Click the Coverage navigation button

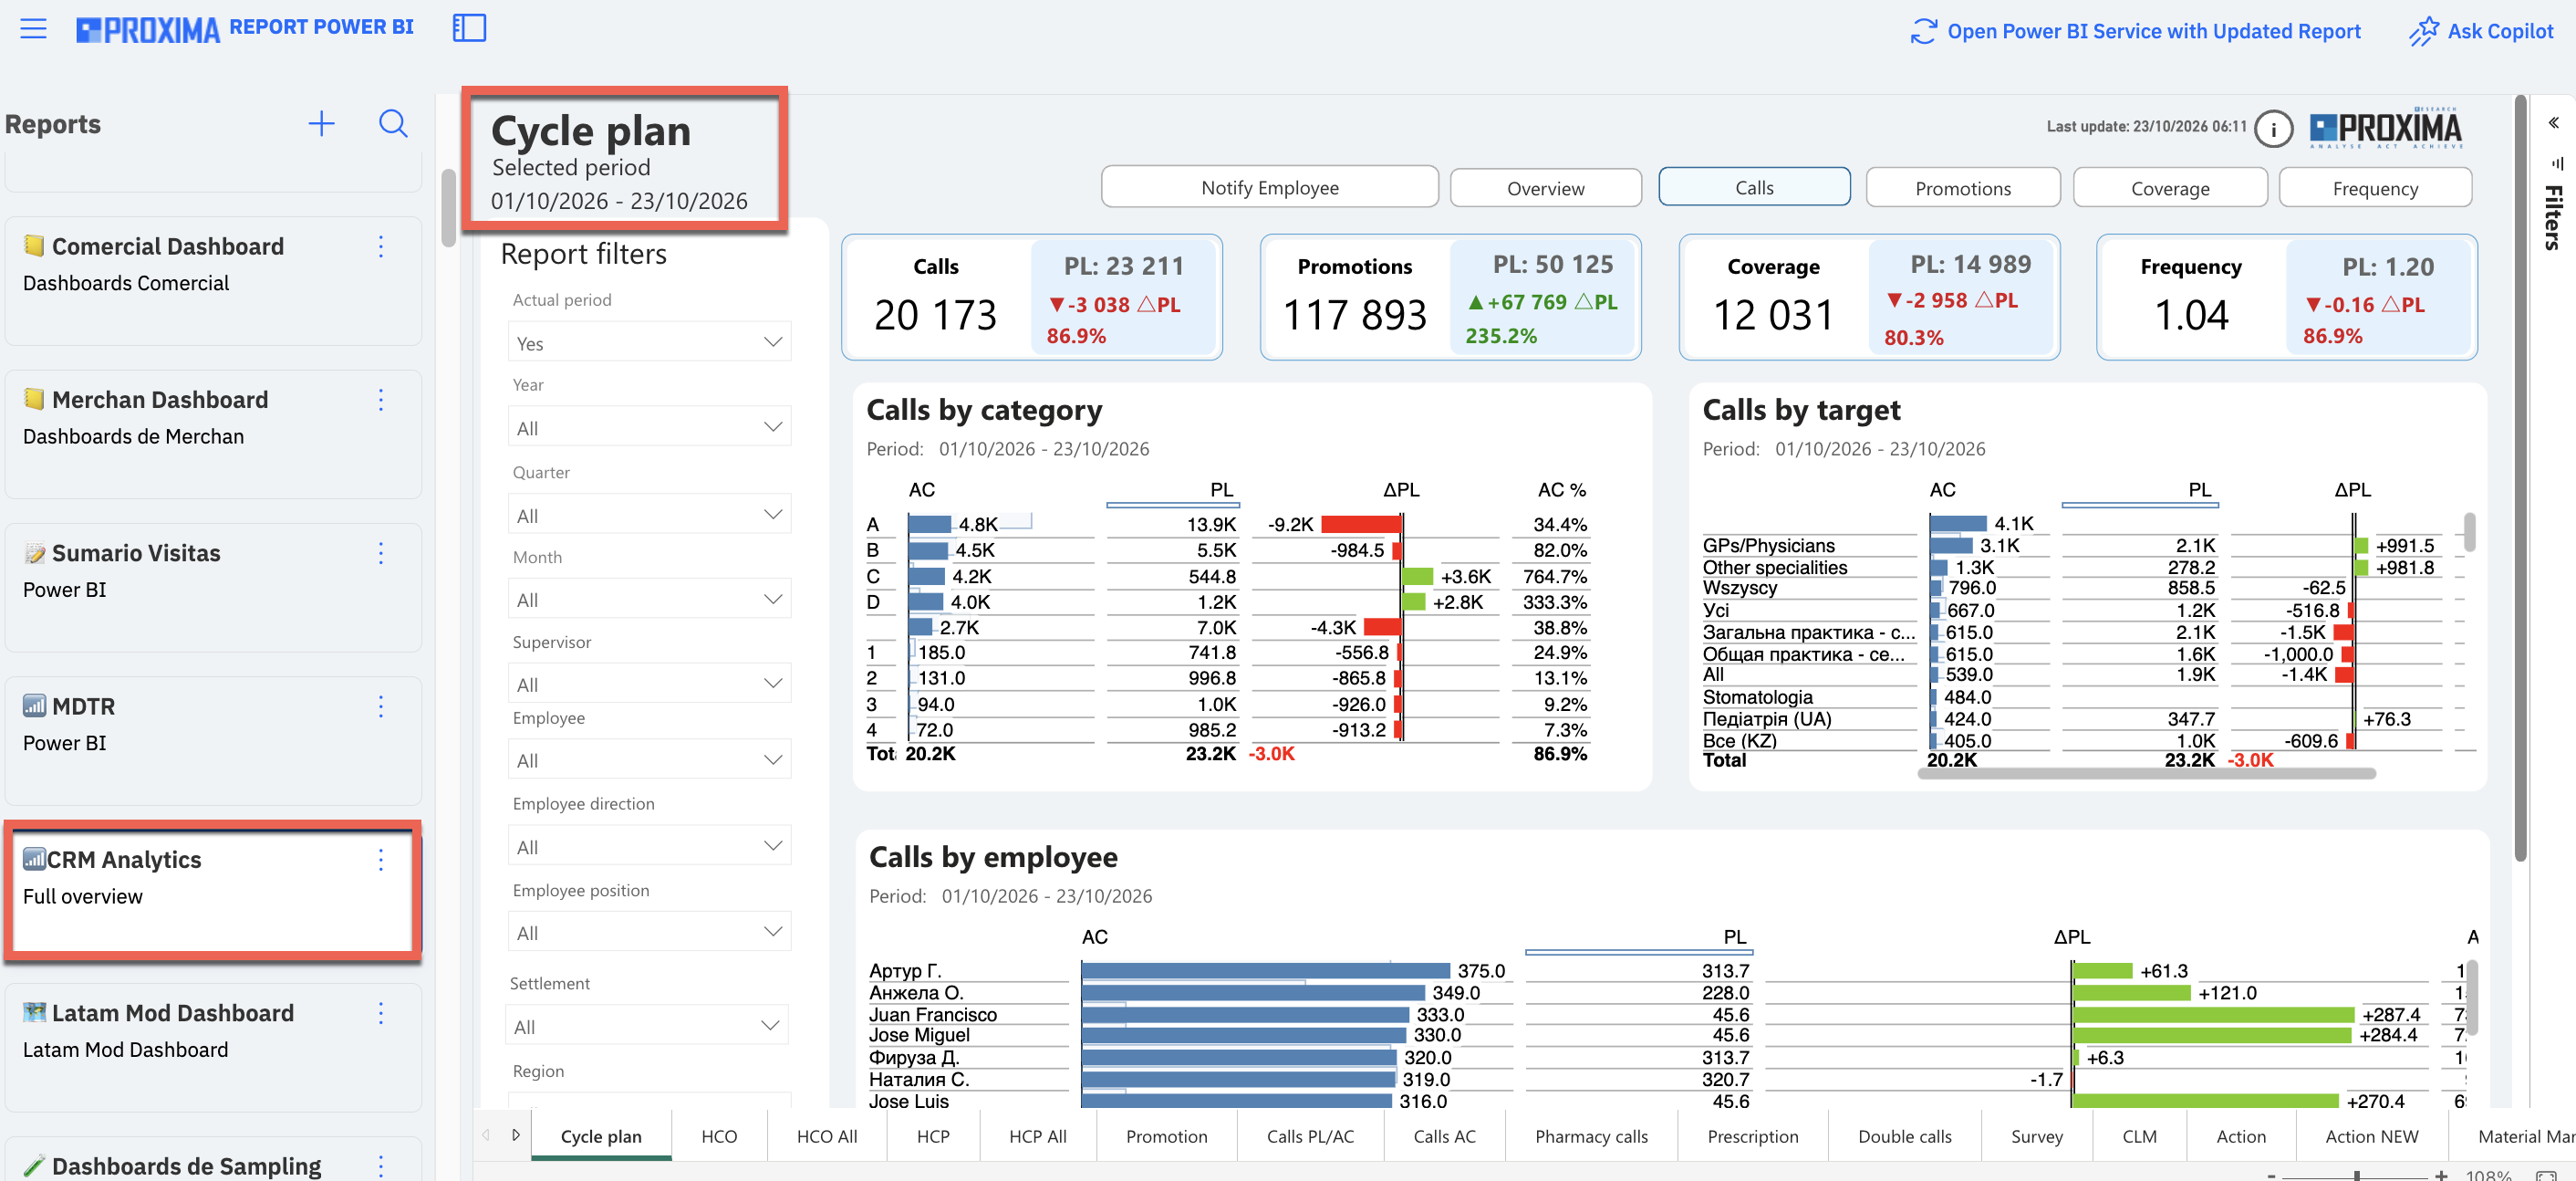tap(2169, 188)
